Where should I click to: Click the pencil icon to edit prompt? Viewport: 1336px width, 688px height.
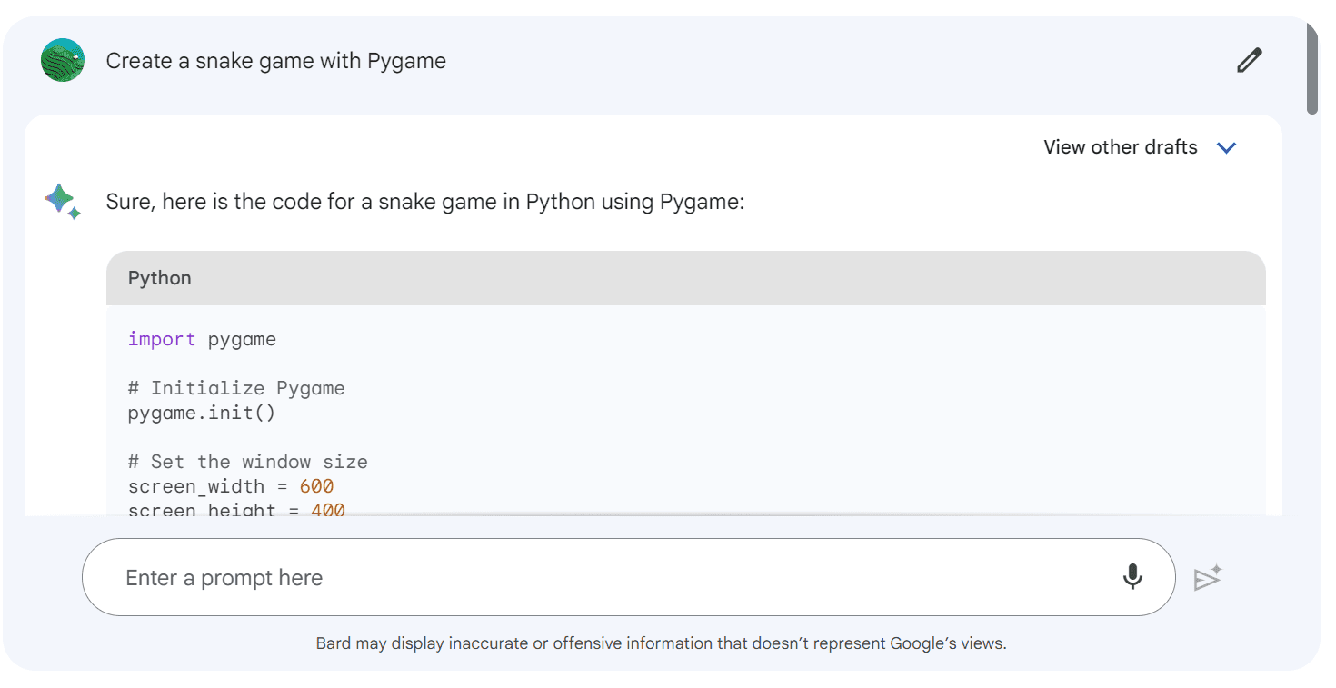1250,61
